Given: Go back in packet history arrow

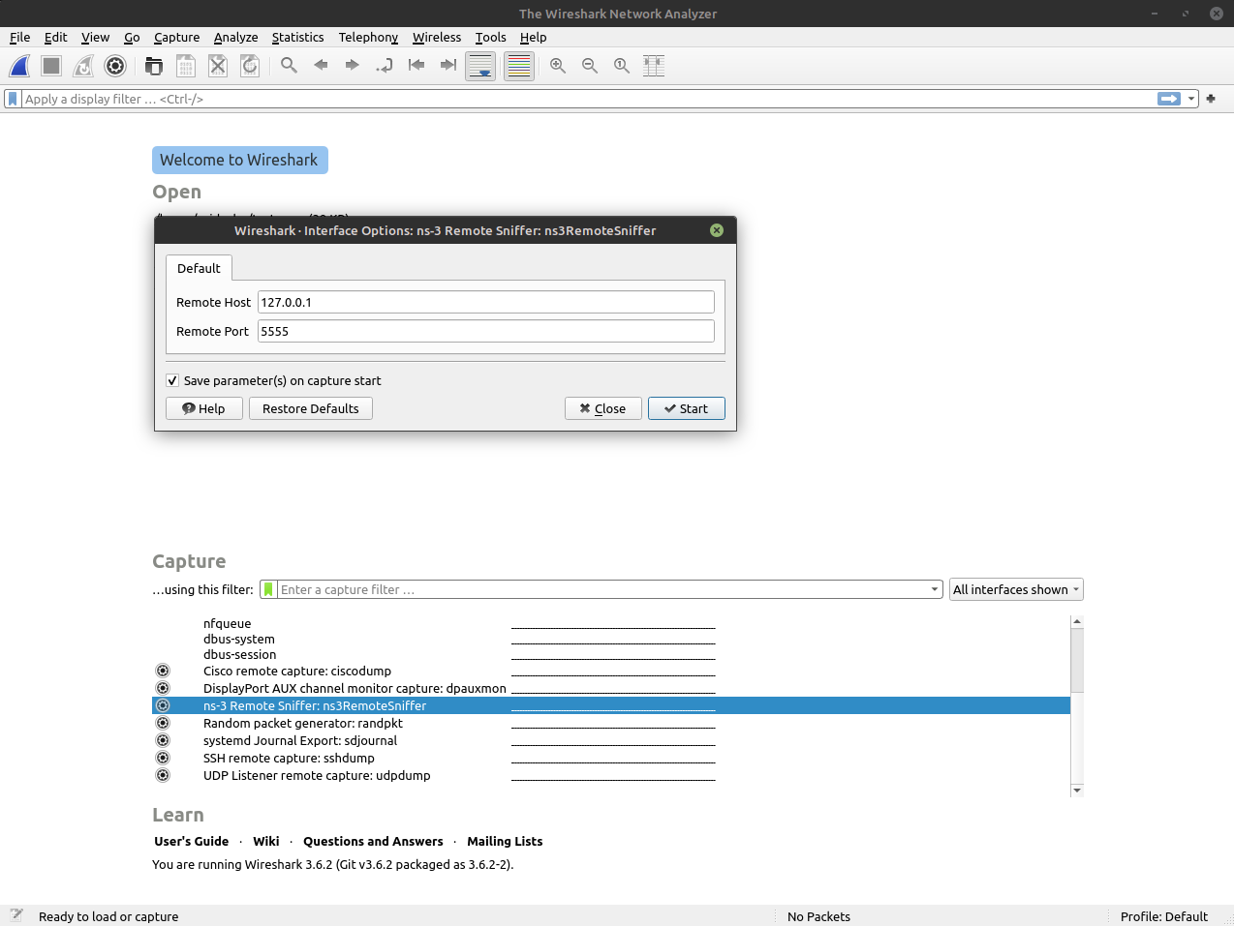Looking at the screenshot, I should (321, 66).
